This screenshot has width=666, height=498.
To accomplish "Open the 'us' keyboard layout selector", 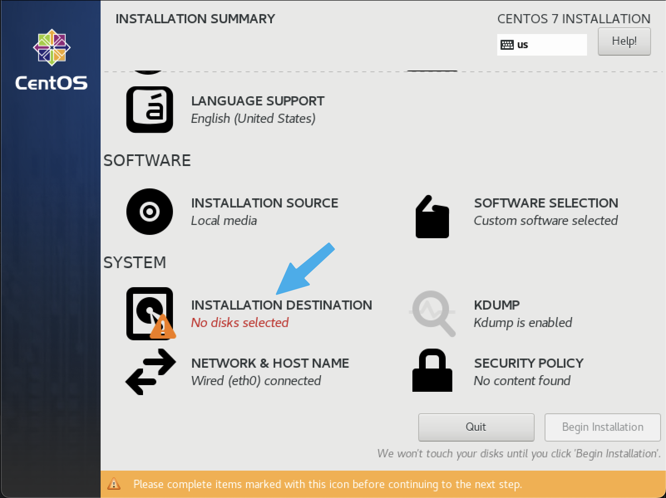I will (541, 44).
